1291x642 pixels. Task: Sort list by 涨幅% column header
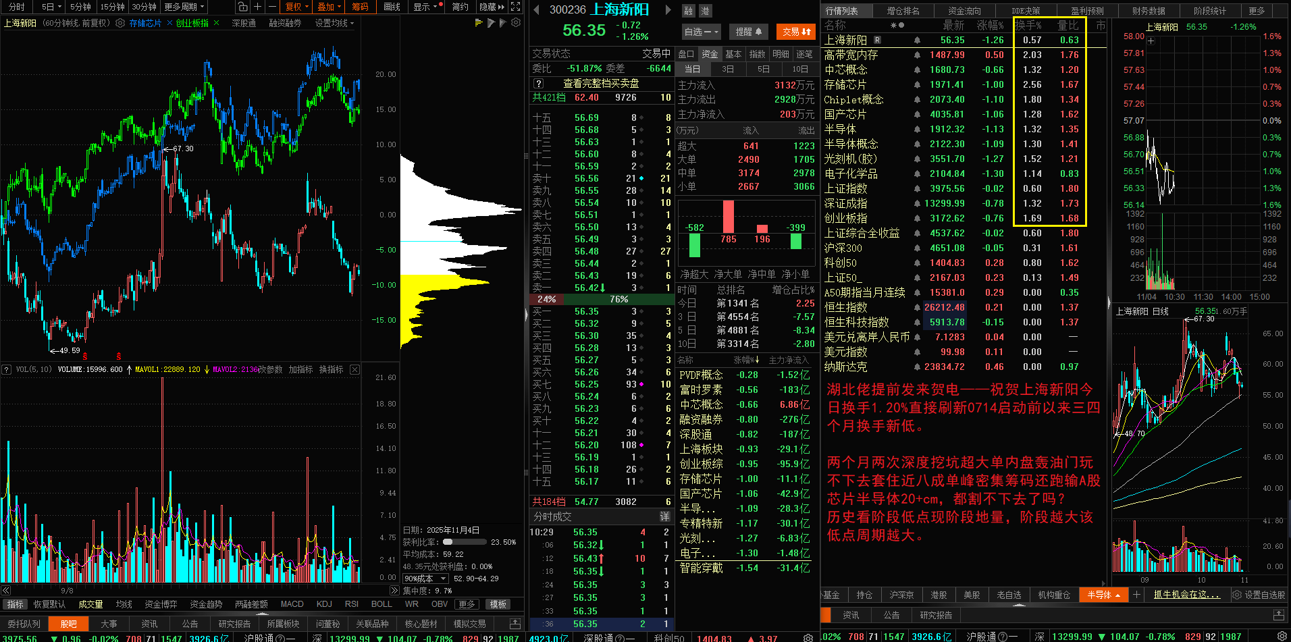pyautogui.click(x=989, y=25)
